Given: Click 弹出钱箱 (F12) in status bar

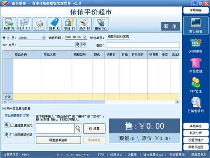Looking at the screenshot, I should tap(153, 155).
